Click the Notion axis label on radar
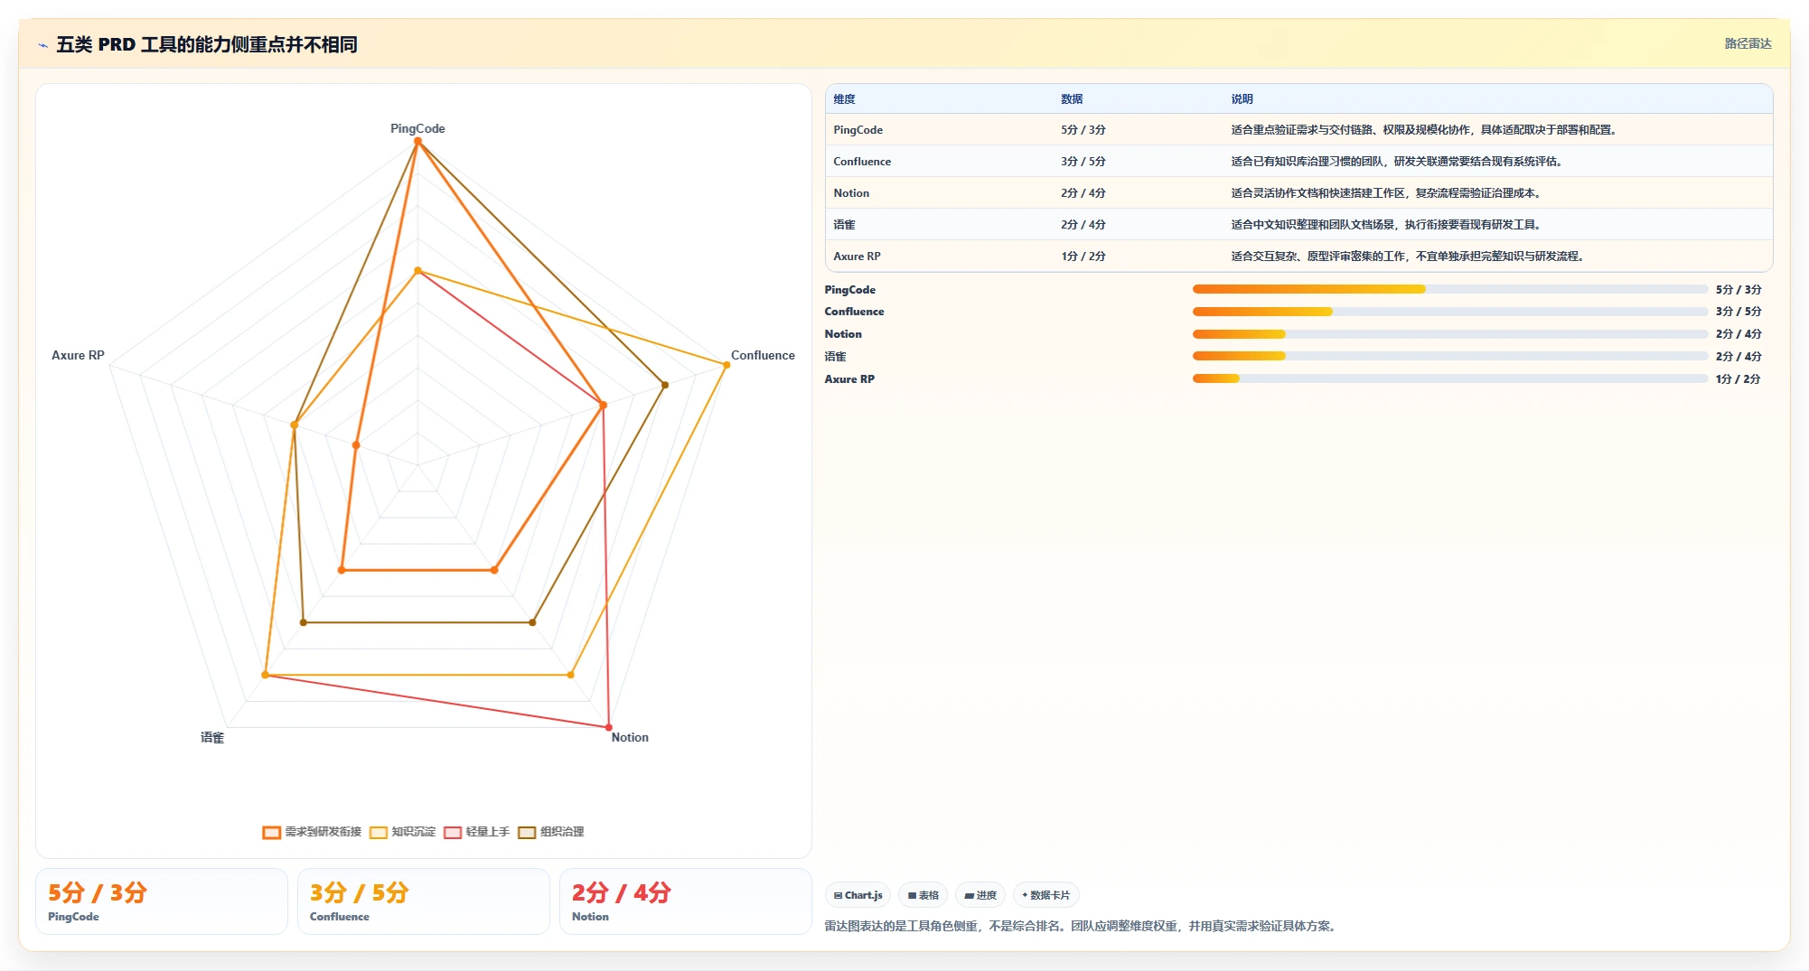 click(630, 737)
